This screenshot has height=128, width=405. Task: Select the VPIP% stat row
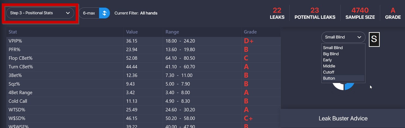coord(143,41)
